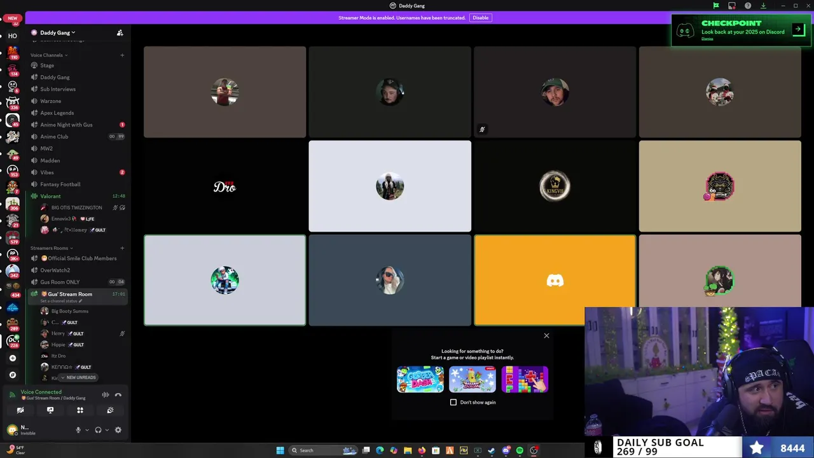Launch the first activity game thumbnail
This screenshot has height=458, width=814.
[420, 379]
